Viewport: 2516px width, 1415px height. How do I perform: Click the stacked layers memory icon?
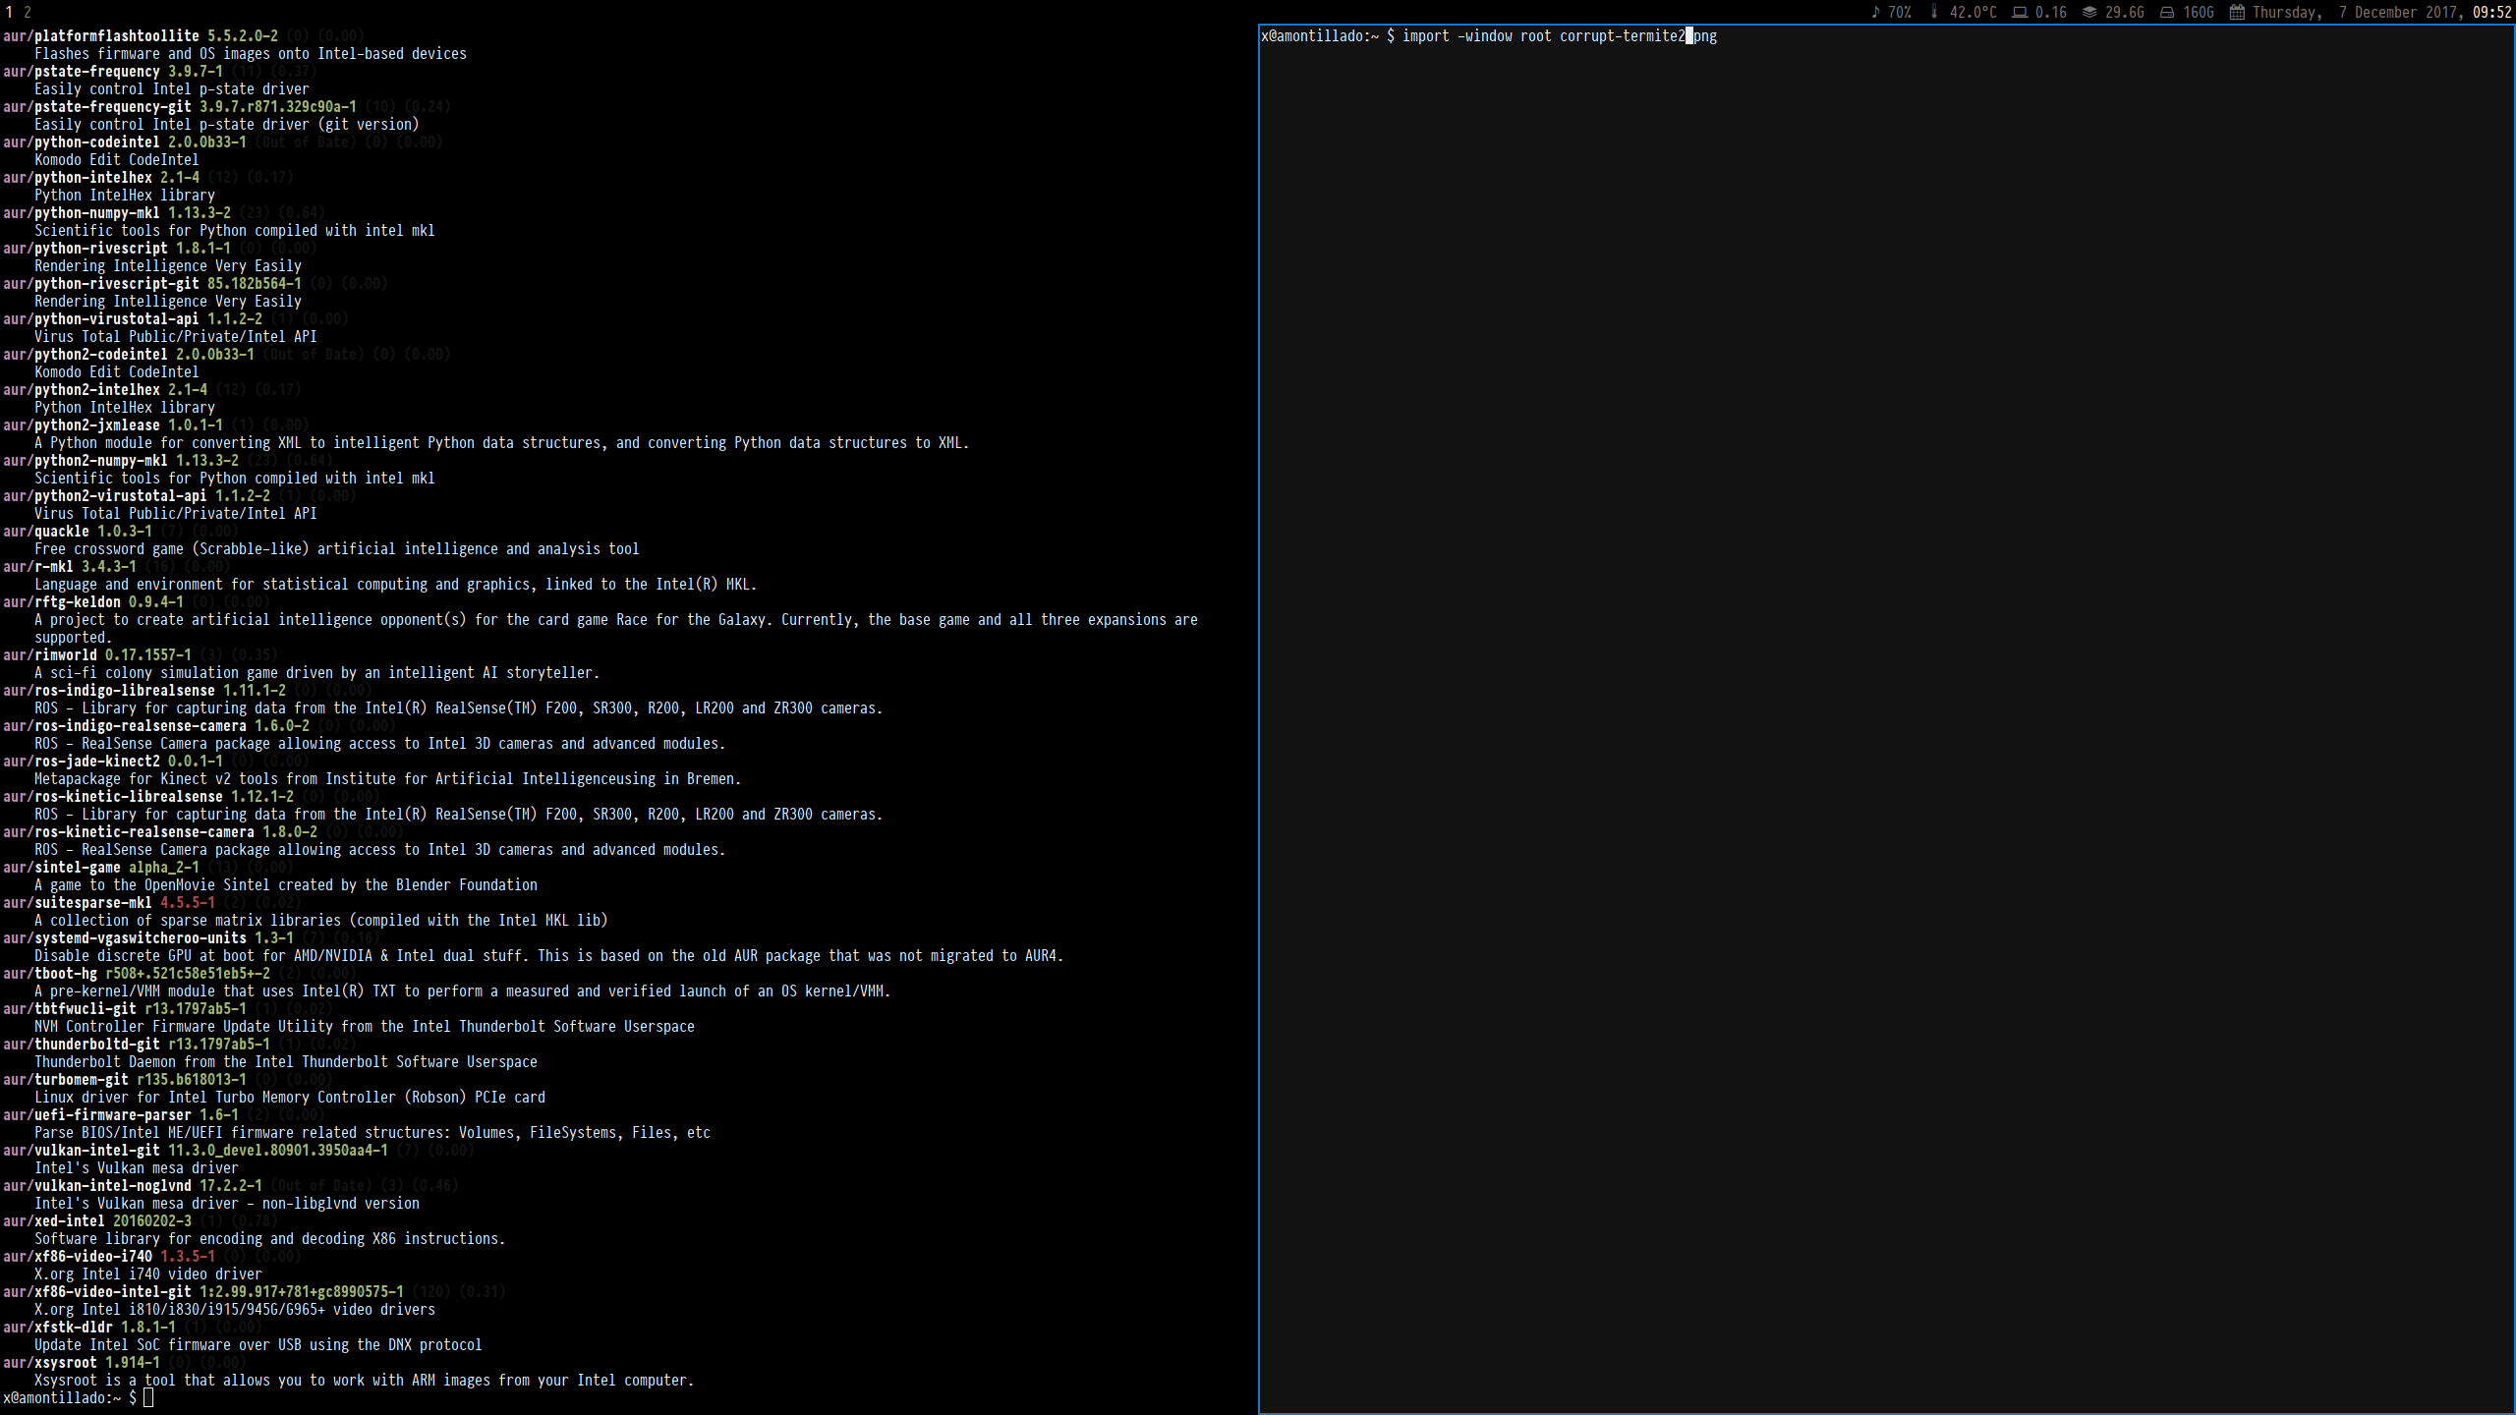coord(2089,12)
